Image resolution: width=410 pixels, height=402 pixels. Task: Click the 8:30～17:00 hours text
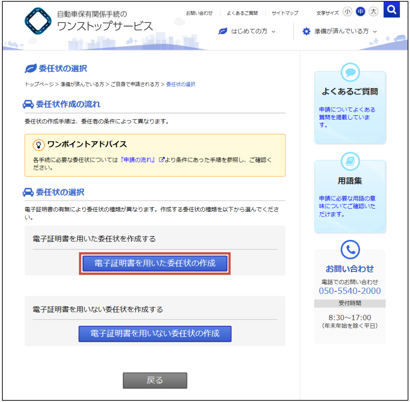point(350,318)
